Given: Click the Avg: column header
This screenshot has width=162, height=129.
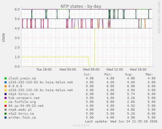Looking at the screenshot, I should [129, 74].
